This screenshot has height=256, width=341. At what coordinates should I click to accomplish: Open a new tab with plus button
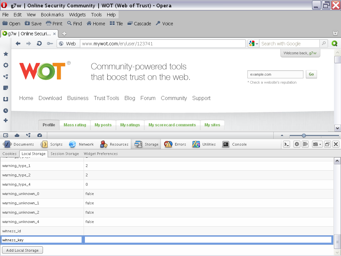[64, 34]
